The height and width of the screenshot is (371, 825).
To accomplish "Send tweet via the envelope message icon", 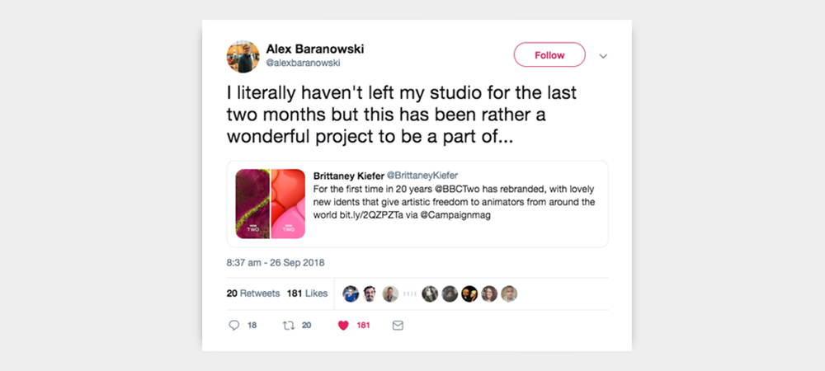I will point(398,326).
